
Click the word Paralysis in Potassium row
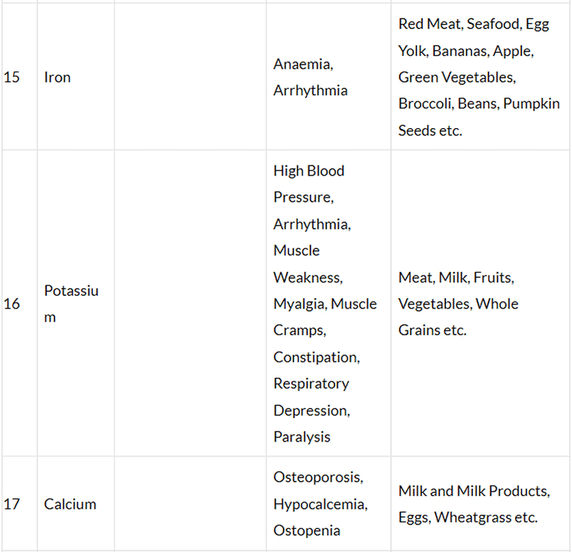pyautogui.click(x=302, y=437)
